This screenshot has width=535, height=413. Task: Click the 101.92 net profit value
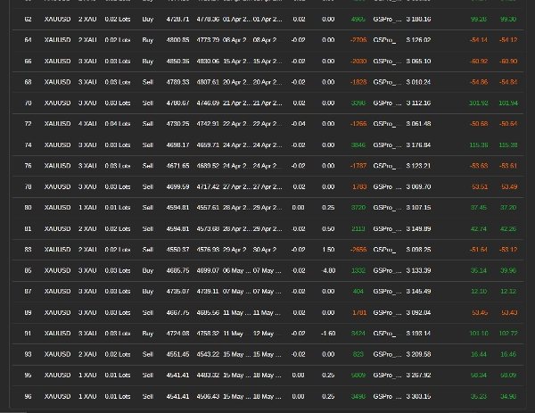[478, 103]
